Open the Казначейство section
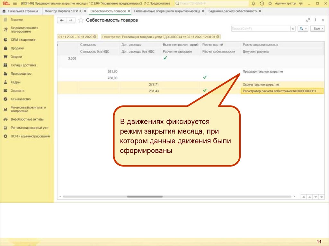 21,99
